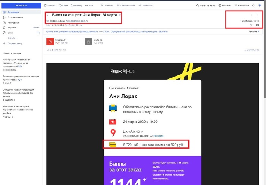Open Настройки settings
Image resolution: width=266 pixels, height=185 pixels.
[242, 6]
